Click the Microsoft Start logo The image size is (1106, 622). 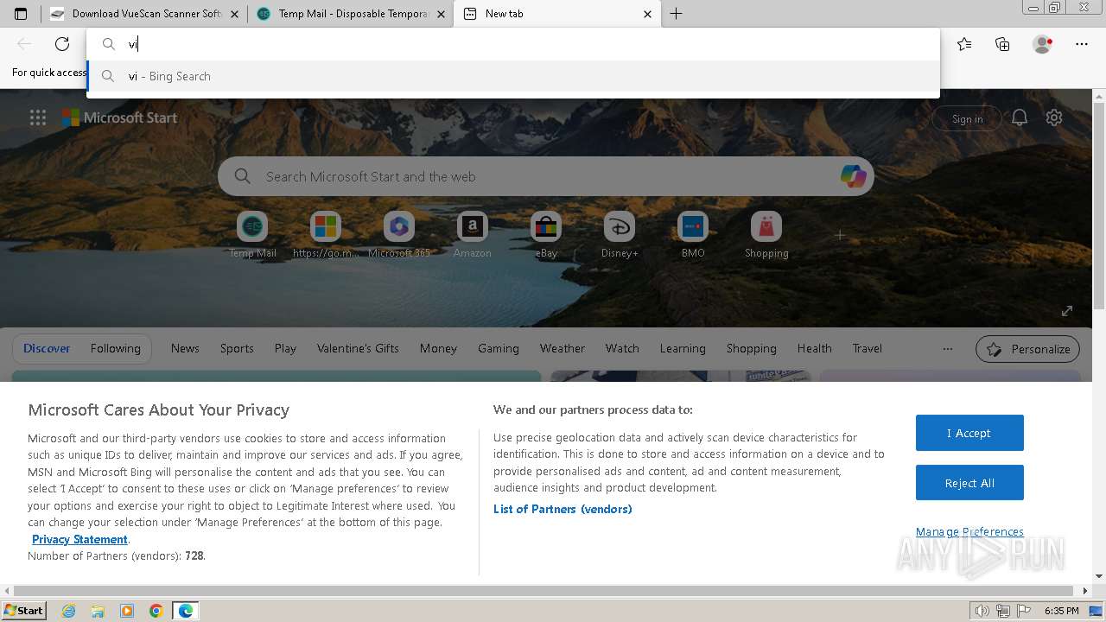[119, 118]
